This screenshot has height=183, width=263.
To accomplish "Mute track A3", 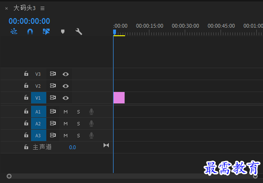I will [65, 135].
